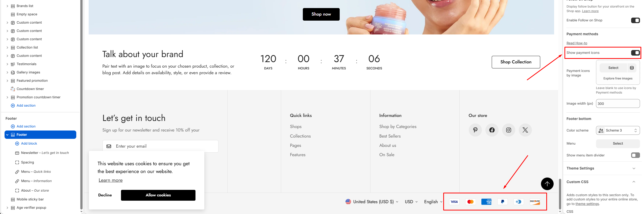The width and height of the screenshot is (642, 214).
Task: Click the Enter your email field
Action: (x=160, y=146)
